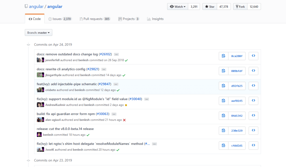Open the Branch: master dropdown
This screenshot has height=167, width=286.
point(39,33)
